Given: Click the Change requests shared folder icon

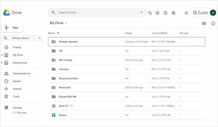Looking at the screenshot, I should point(54,42).
